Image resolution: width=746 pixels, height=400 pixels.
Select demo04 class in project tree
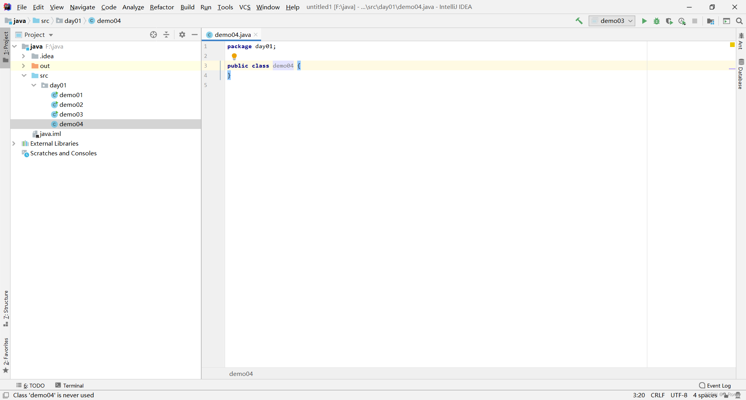pyautogui.click(x=71, y=124)
